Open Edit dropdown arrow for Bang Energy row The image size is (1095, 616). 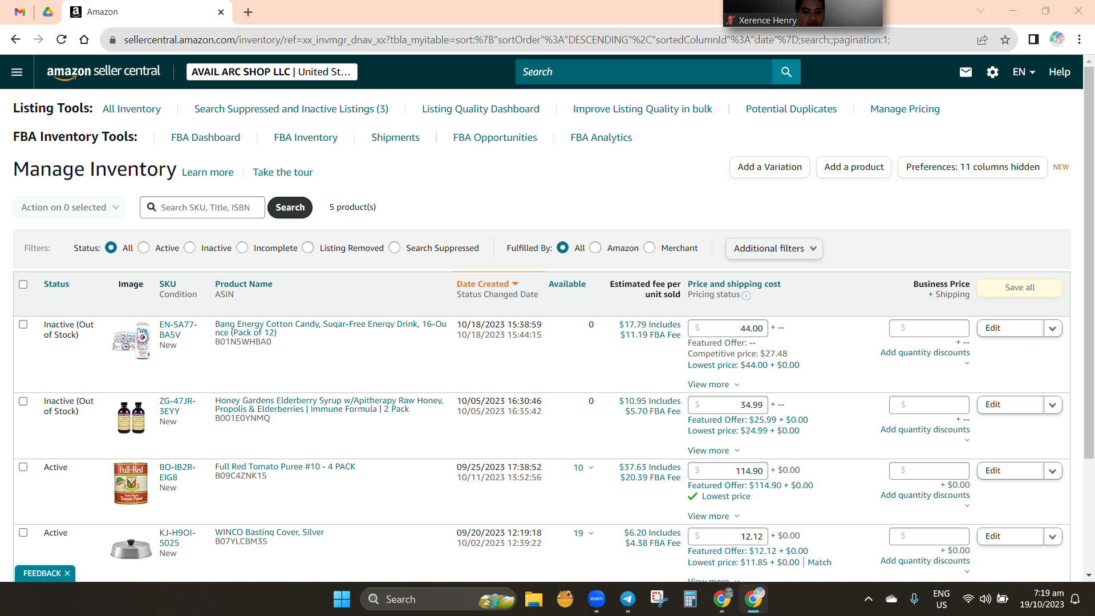click(1053, 328)
